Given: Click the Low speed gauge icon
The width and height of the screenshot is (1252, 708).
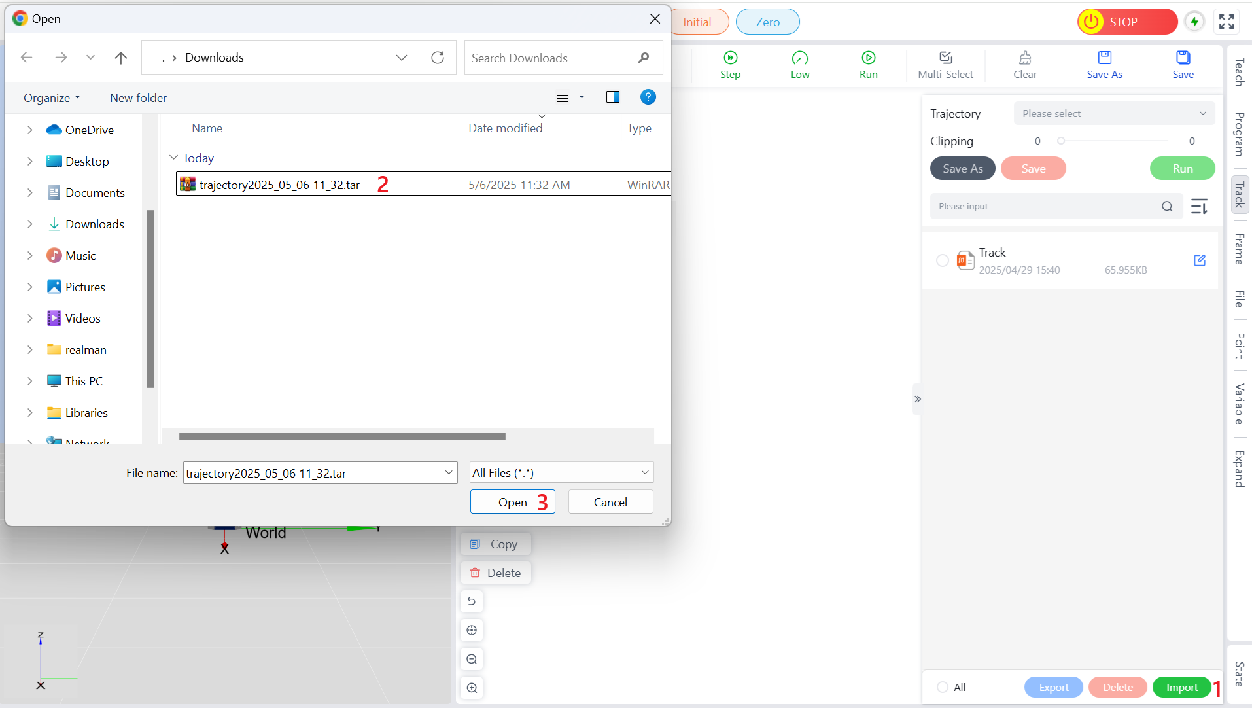Looking at the screenshot, I should [x=799, y=58].
